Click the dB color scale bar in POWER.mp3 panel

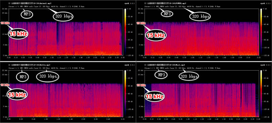tap(261, 32)
